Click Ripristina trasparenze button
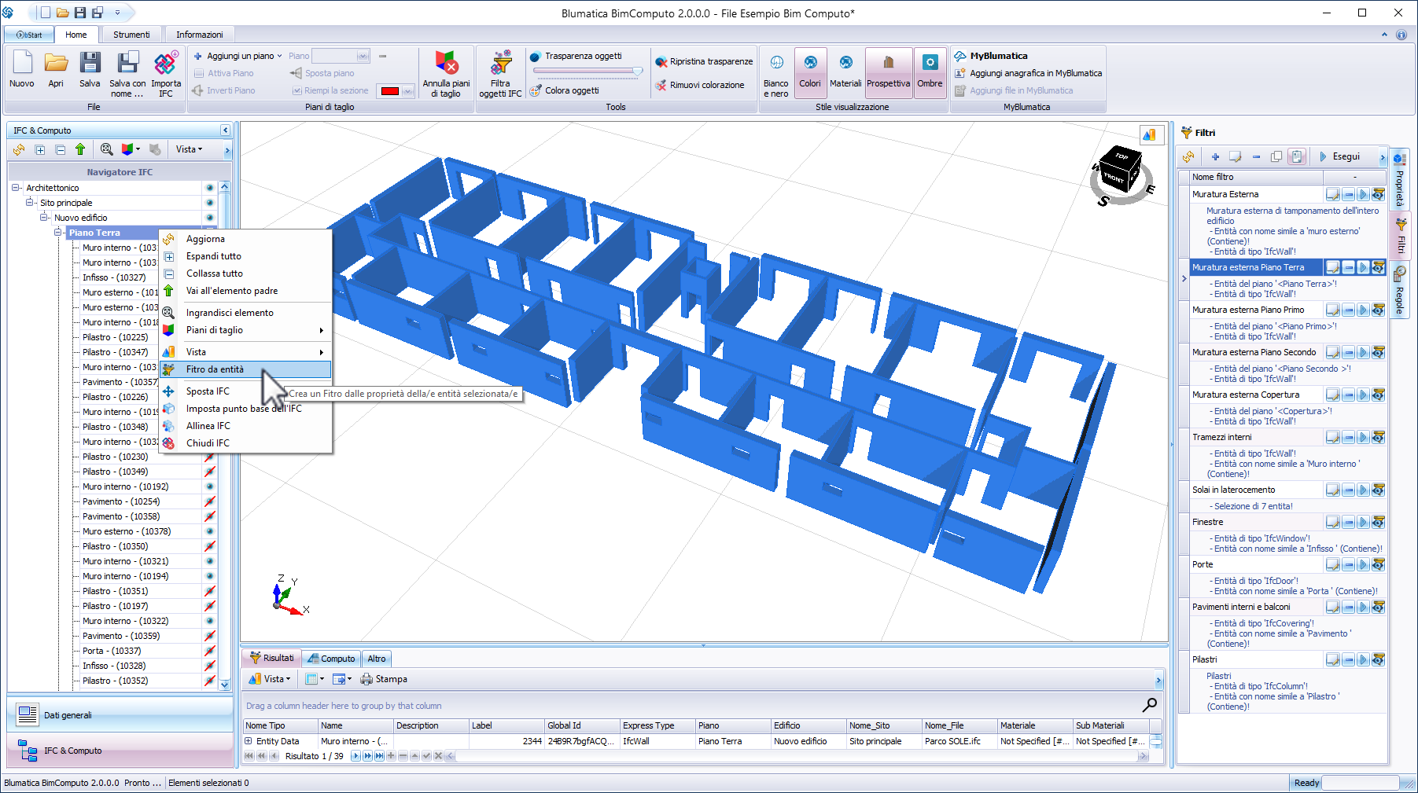 pyautogui.click(x=704, y=61)
